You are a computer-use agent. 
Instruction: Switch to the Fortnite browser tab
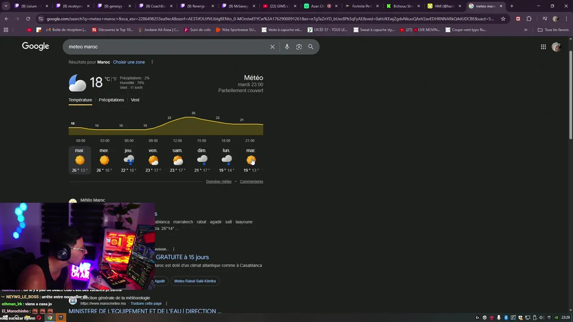coord(363,6)
